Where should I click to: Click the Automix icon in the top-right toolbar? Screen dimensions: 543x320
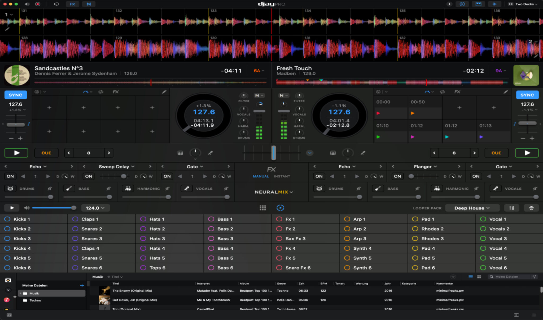point(462,4)
